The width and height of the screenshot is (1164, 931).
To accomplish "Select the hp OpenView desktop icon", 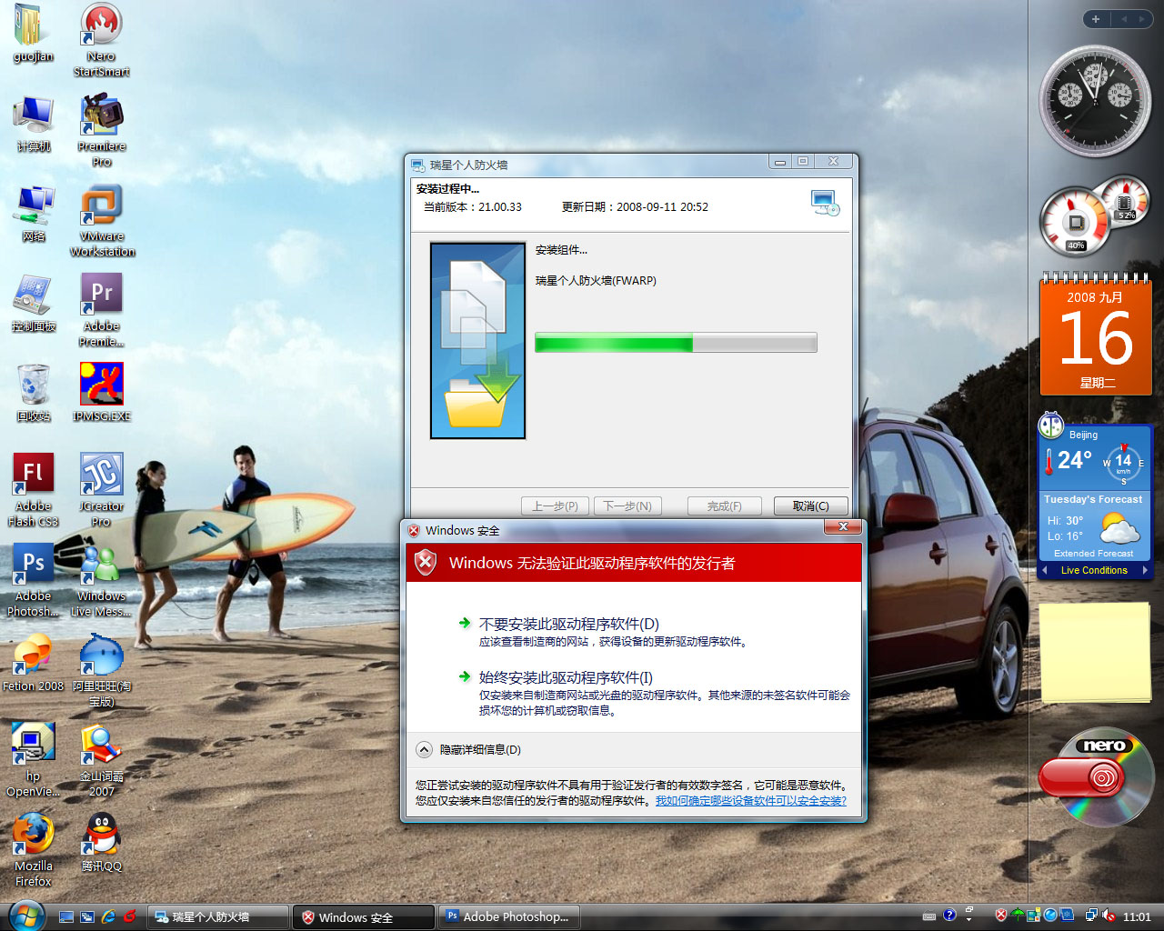I will pyautogui.click(x=34, y=760).
